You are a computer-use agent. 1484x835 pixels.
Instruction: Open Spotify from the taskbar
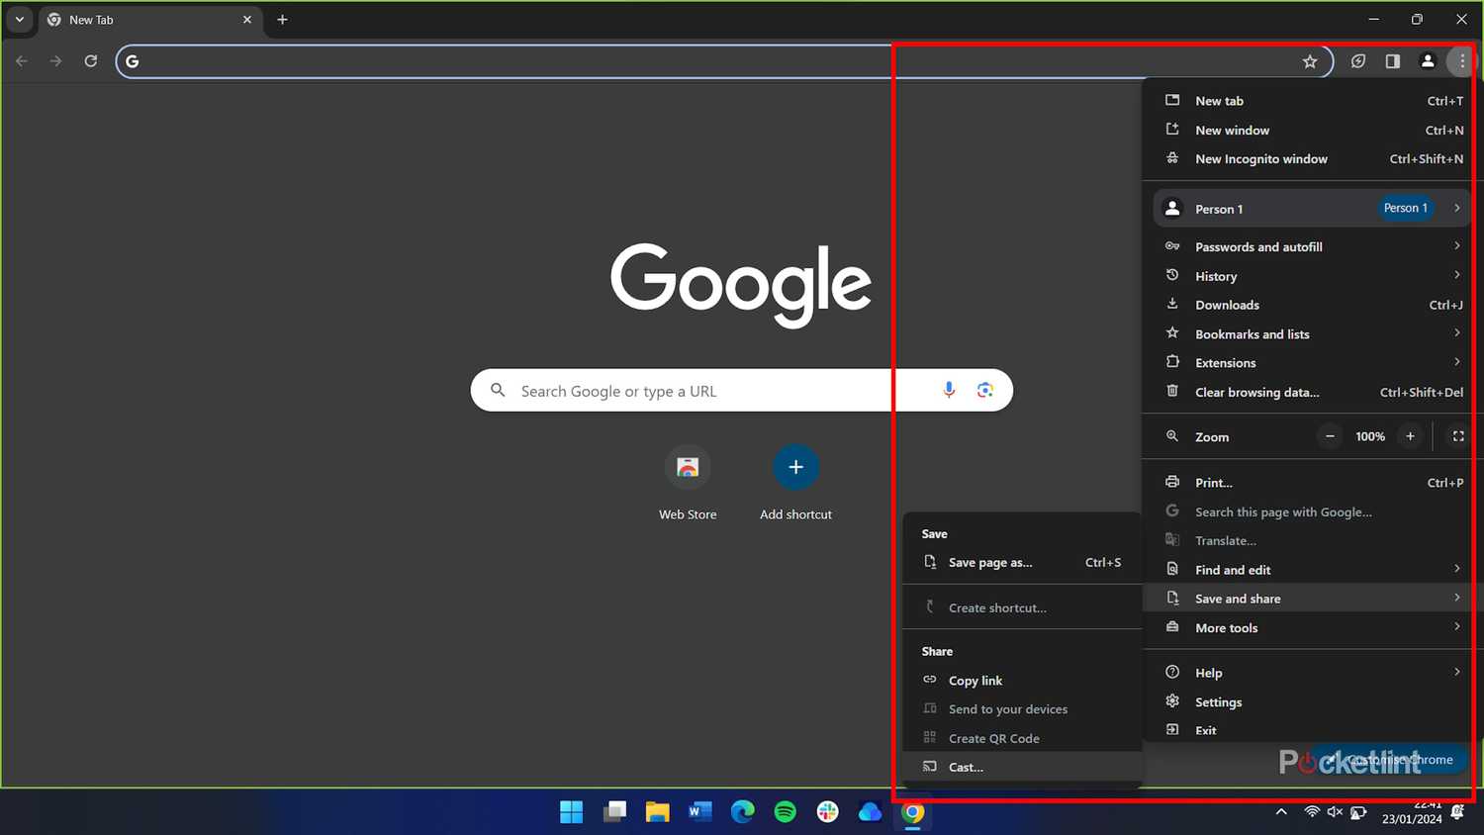tap(784, 812)
